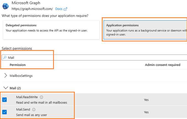Click the Microsoft Graph title

[x=26, y=3]
